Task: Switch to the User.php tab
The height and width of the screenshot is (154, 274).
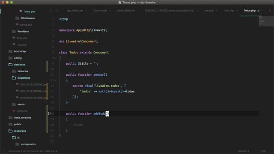Action: [208, 11]
